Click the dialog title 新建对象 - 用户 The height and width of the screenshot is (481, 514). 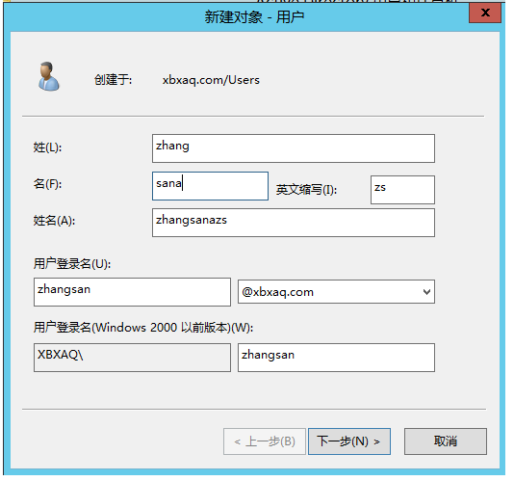point(254,16)
